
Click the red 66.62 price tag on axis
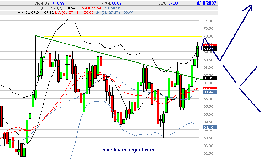pos(210,88)
